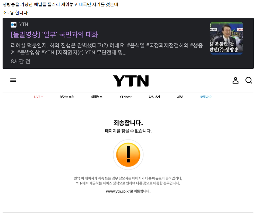Click the line starting YTN에서 제공하는 서비스

(128, 183)
